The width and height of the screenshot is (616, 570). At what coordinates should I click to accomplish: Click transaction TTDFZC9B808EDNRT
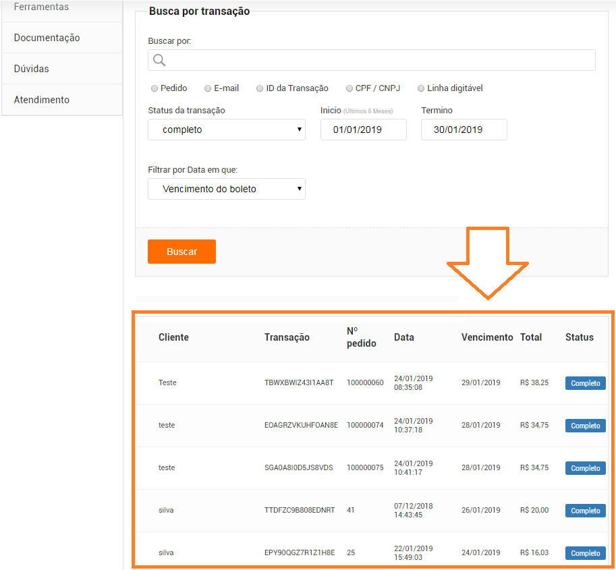[300, 510]
